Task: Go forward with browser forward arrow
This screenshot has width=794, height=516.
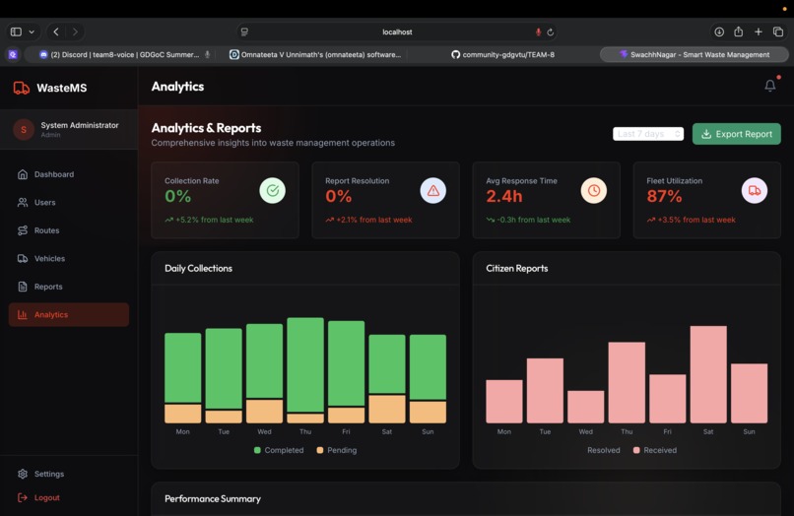Action: click(75, 32)
